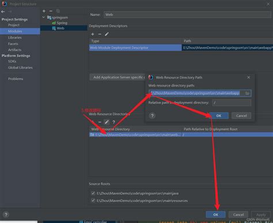273x223 pixels.
Task: Click OK in Project Structure window
Action: [x=215, y=214]
